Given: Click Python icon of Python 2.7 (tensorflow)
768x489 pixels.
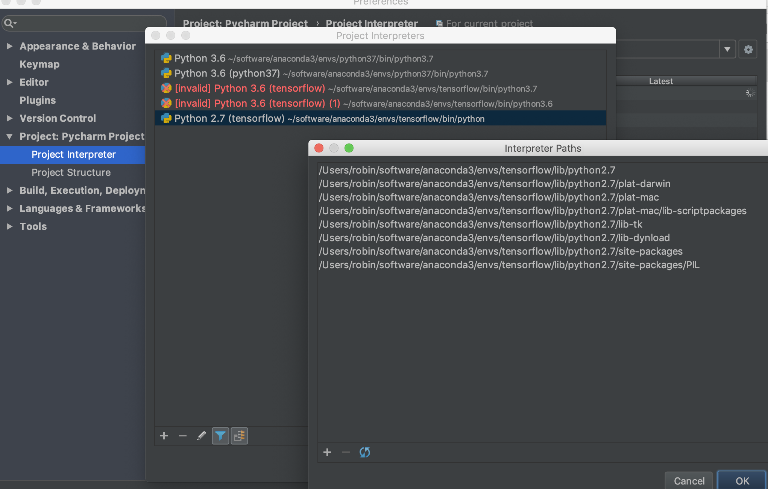Looking at the screenshot, I should pos(166,118).
